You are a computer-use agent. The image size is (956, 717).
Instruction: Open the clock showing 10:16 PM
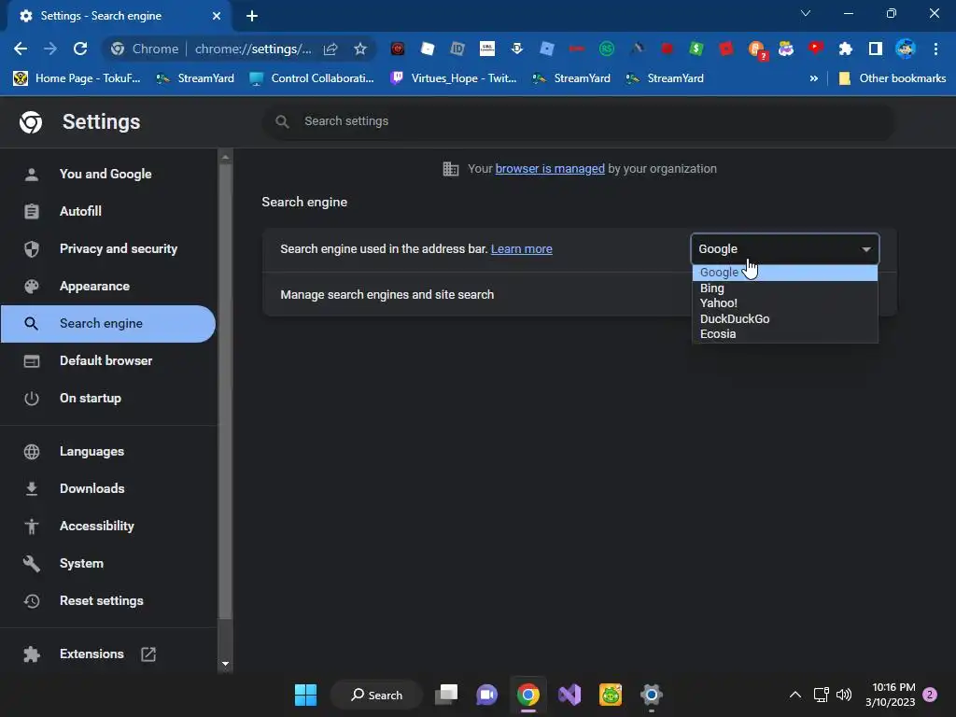tap(891, 695)
